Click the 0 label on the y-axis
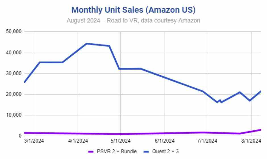267x159 pixels. click(x=20, y=136)
